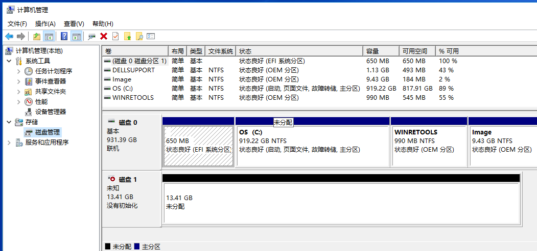Select the Image 9.43 GB partition block
The height and width of the screenshot is (251, 537).
[503, 146]
